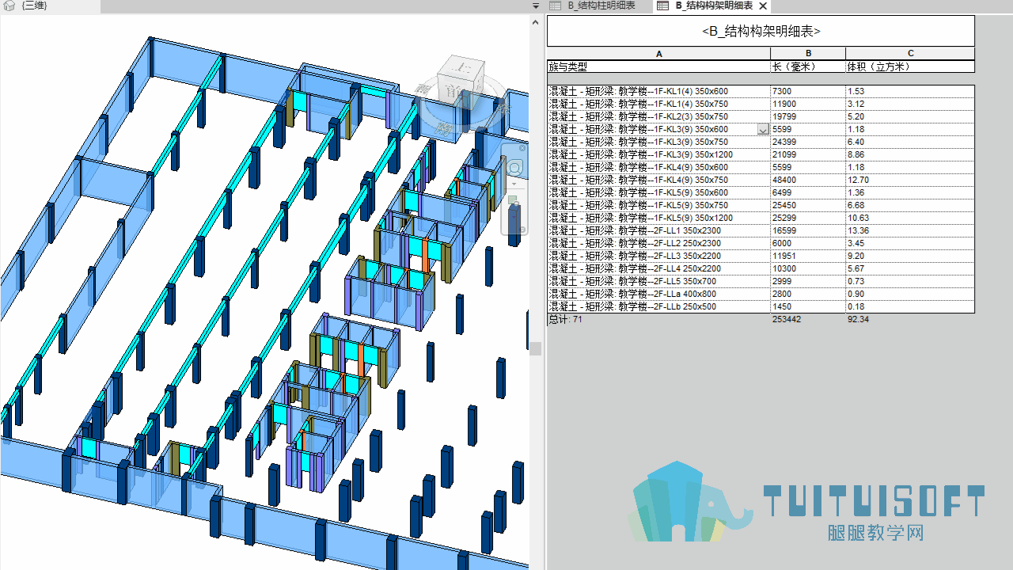Select column header C
This screenshot has width=1013, height=570.
pyautogui.click(x=910, y=54)
